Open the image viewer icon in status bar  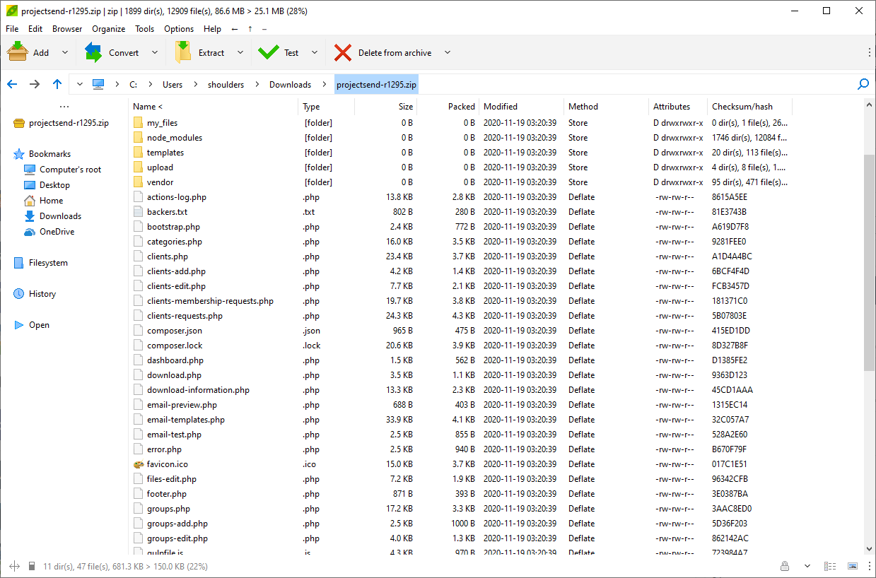point(851,565)
